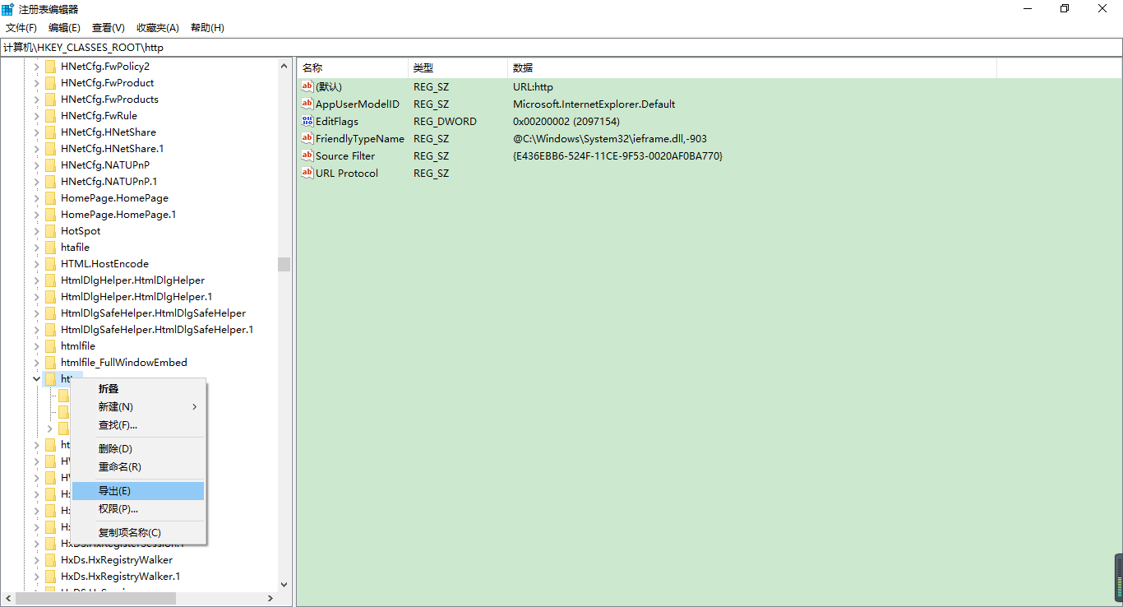Open the 编辑(E) menu
Viewport: 1123px width, 607px height.
pos(64,28)
